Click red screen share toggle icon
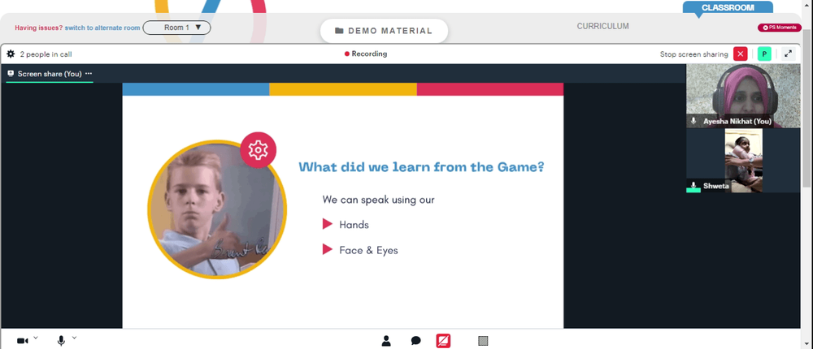Screen dimensions: 813x349 tap(443, 341)
